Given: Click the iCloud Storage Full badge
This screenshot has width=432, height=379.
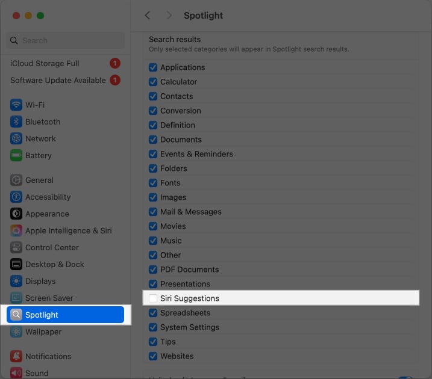Looking at the screenshot, I should pos(115,63).
